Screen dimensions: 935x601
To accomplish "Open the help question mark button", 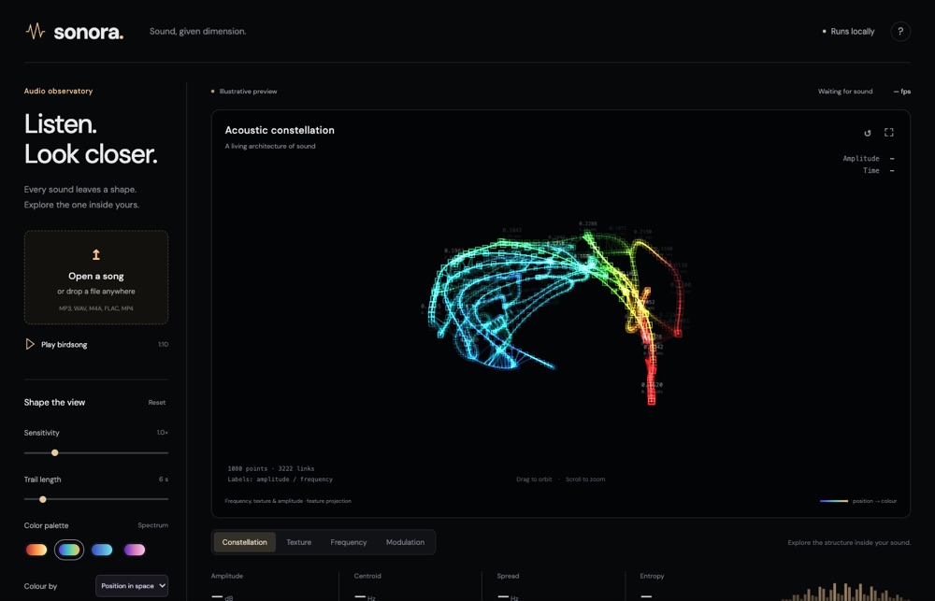I will [x=900, y=32].
